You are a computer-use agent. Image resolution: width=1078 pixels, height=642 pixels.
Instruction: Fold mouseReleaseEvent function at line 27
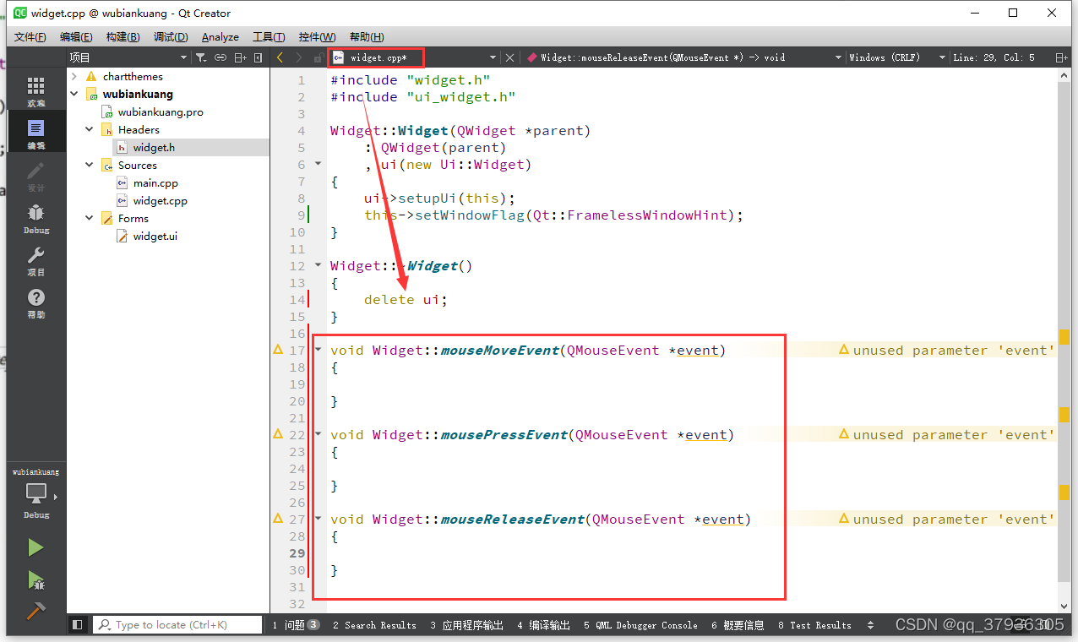click(318, 518)
